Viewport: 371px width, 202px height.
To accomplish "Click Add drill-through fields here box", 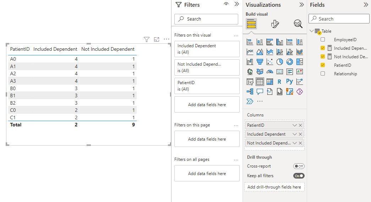I will coord(274,187).
